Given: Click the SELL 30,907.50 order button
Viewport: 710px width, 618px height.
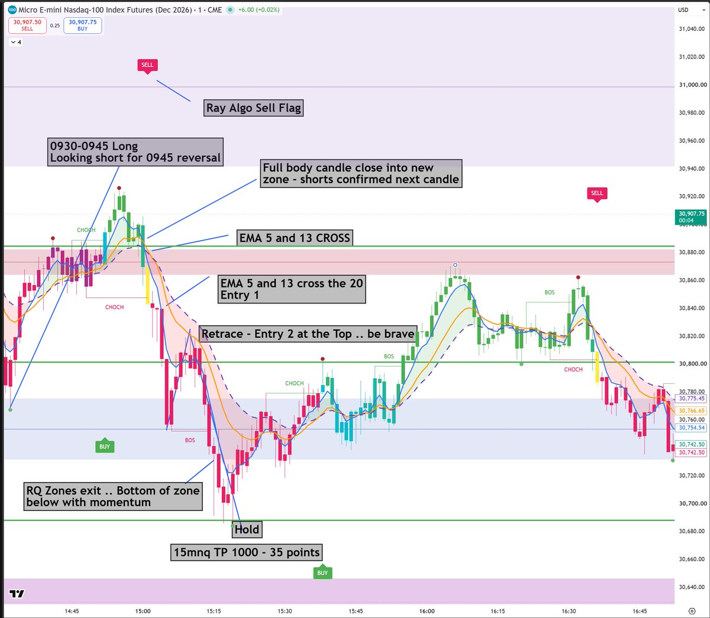Looking at the screenshot, I should pyautogui.click(x=27, y=25).
